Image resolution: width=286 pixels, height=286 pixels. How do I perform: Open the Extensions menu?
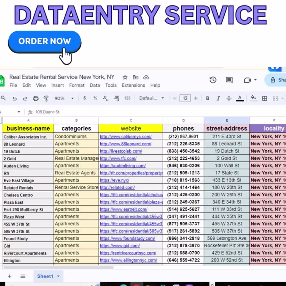coord(133,85)
